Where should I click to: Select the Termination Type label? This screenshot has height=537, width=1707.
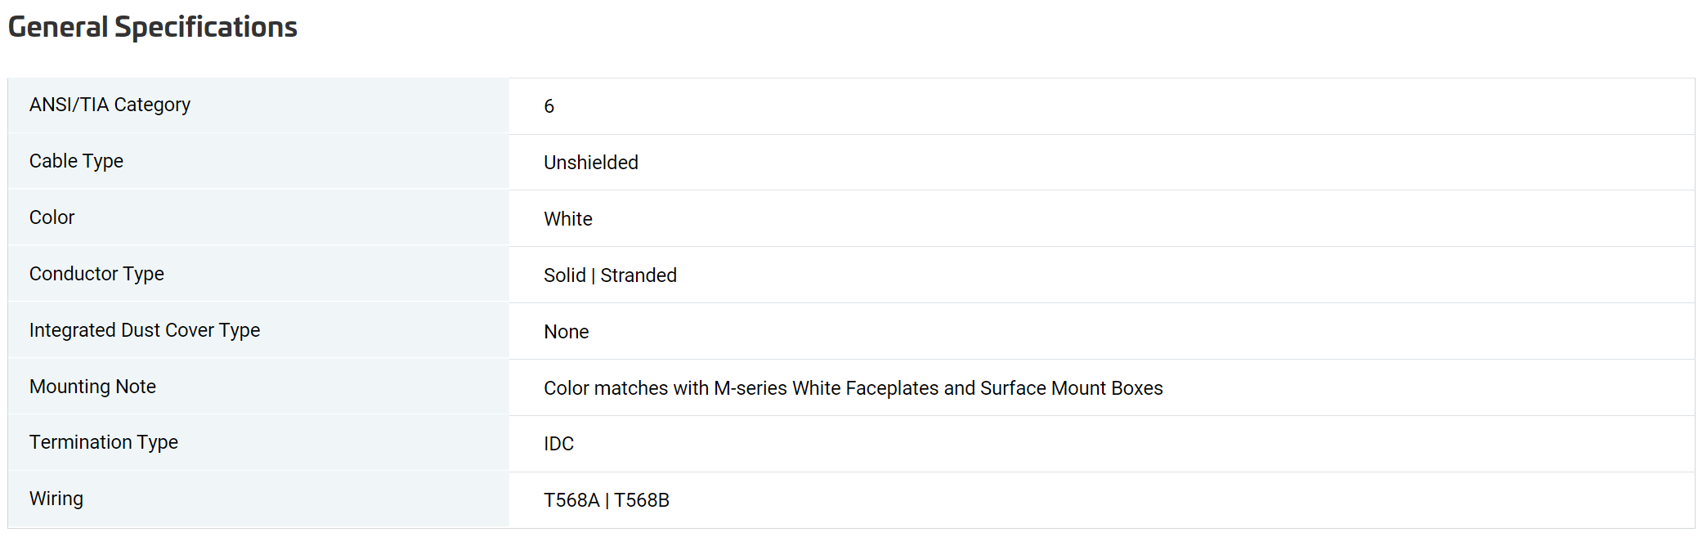click(x=104, y=442)
